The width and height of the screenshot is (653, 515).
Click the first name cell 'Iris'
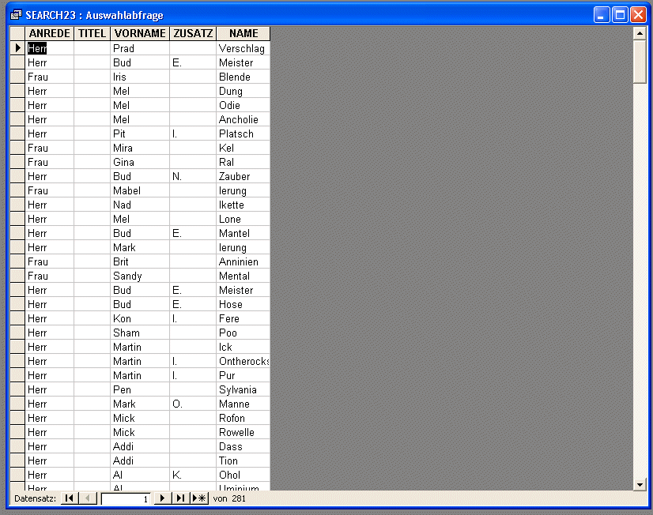[x=140, y=77]
